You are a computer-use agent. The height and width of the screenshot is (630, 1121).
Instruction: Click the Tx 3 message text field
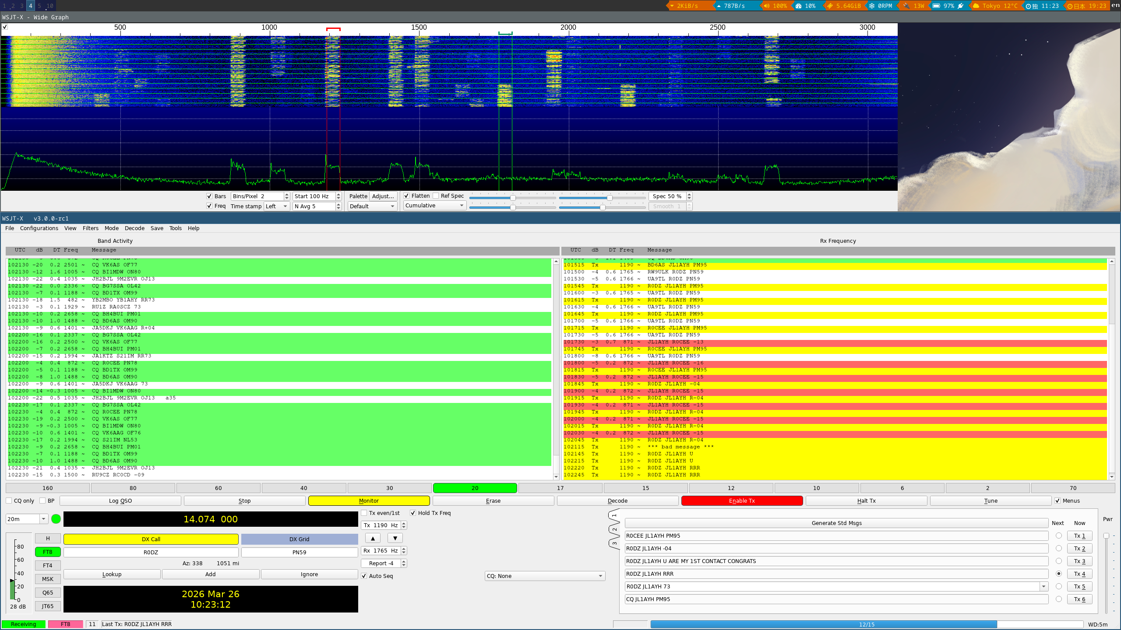coord(836,561)
